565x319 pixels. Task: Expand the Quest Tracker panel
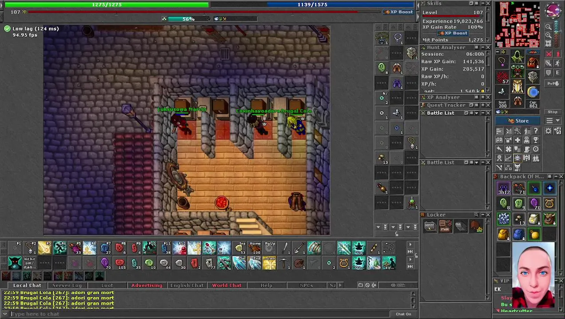pyautogui.click(x=483, y=105)
